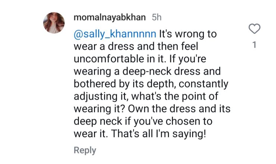This screenshot has width=276, height=164.
Task: Click the "5h" comment timestamp
Action: [157, 17]
